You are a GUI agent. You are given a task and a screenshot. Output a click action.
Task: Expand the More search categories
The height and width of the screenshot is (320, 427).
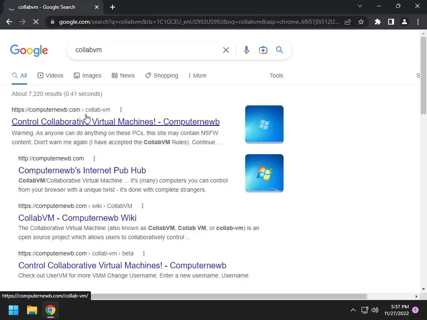[197, 76]
